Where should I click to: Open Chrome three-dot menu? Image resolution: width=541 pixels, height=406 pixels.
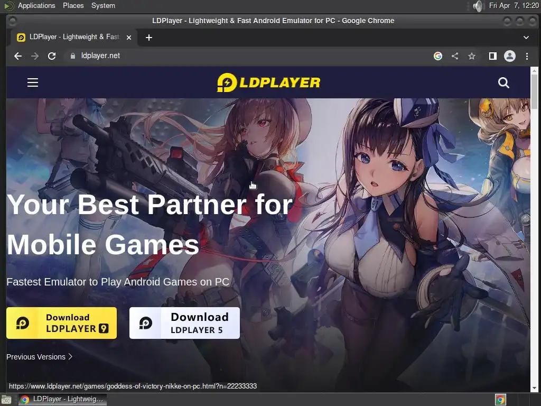pyautogui.click(x=527, y=56)
